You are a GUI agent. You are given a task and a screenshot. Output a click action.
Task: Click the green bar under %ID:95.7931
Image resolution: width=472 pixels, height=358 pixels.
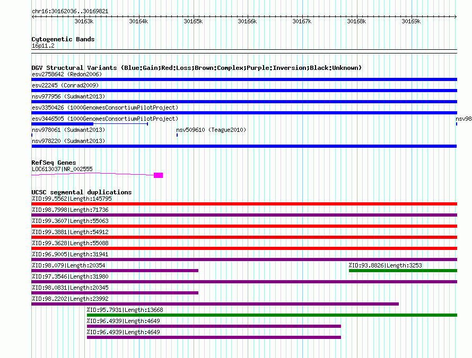point(272,315)
